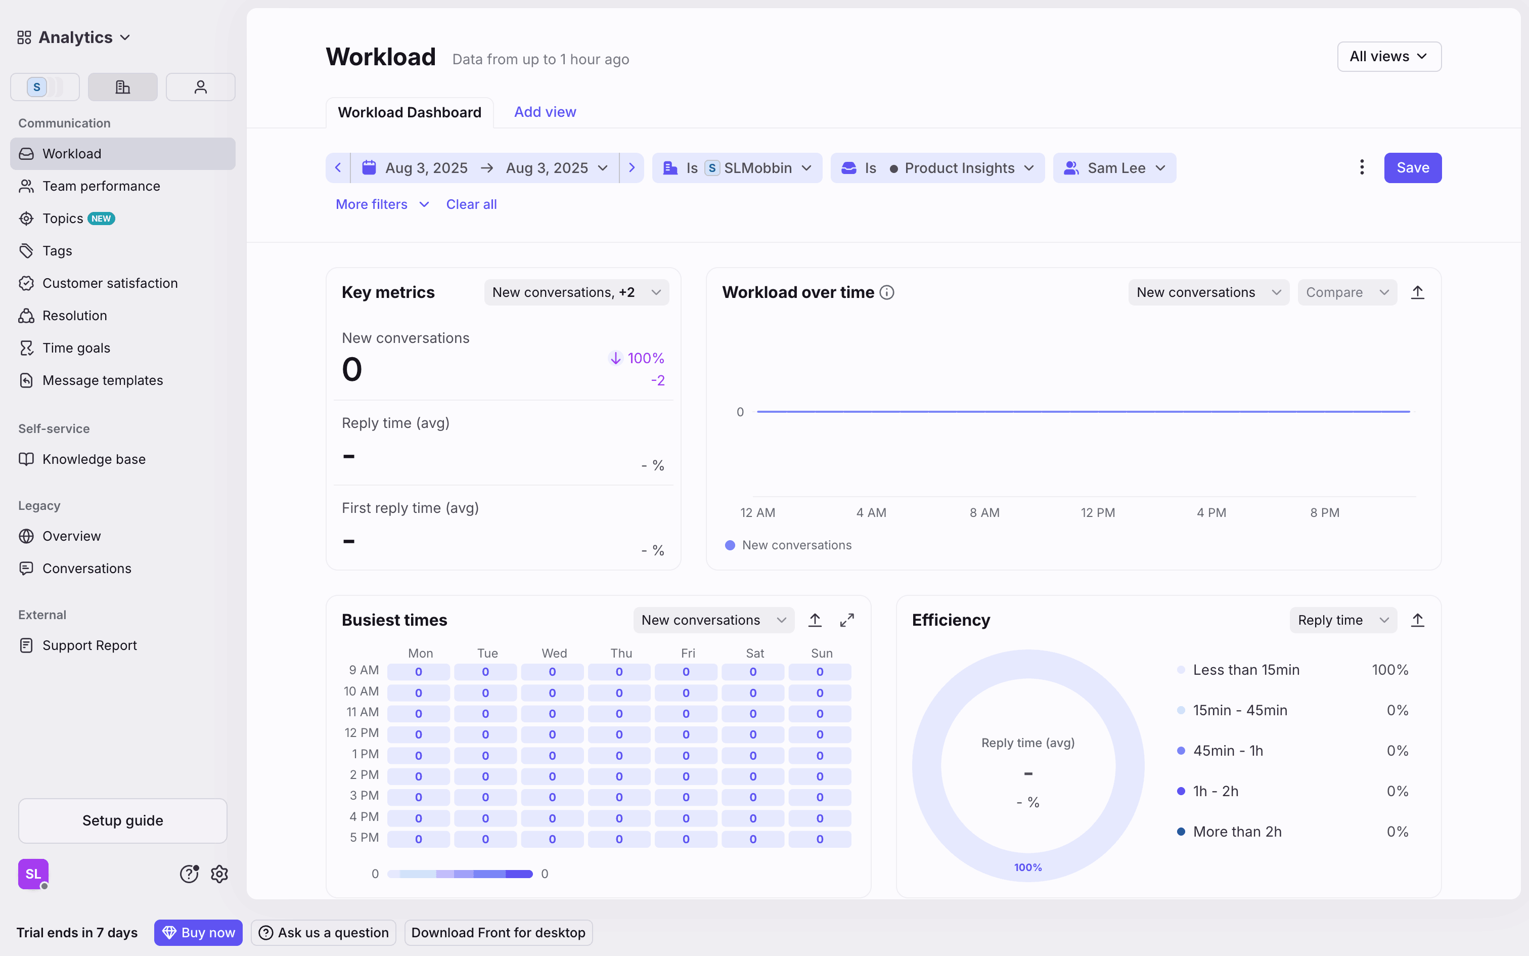This screenshot has height=956, width=1529.
Task: Export the Workload over time chart
Action: tap(1417, 292)
